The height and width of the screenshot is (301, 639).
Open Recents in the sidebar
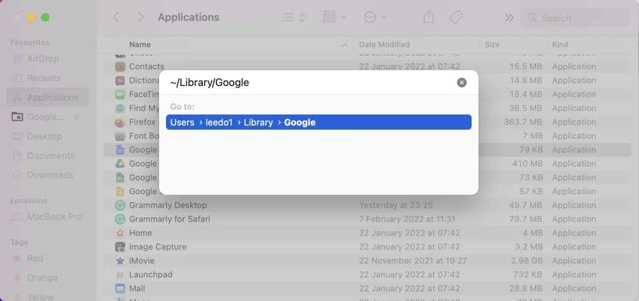click(x=47, y=78)
